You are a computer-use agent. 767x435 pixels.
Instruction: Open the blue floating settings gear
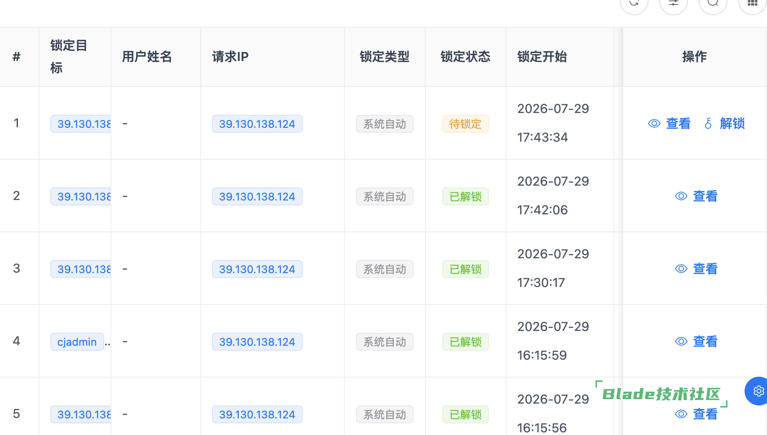tap(758, 391)
